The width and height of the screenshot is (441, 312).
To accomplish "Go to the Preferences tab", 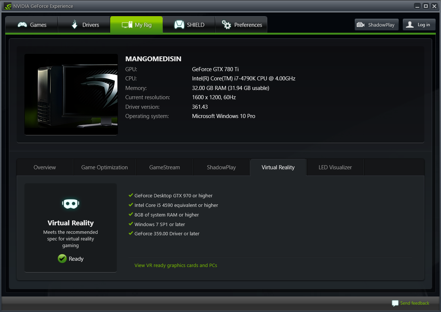I will (241, 25).
